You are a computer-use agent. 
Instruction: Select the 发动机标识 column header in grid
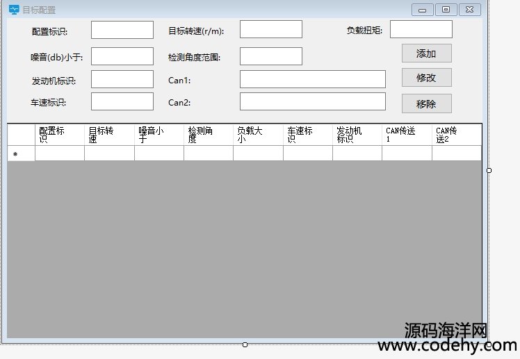tap(357, 135)
